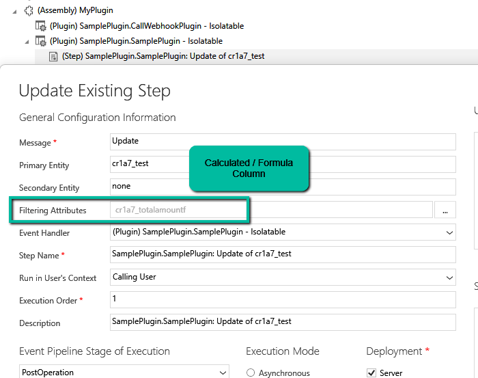Screen dimensions: 478x378
Task: Click the Primary Entity field
Action: click(282, 164)
